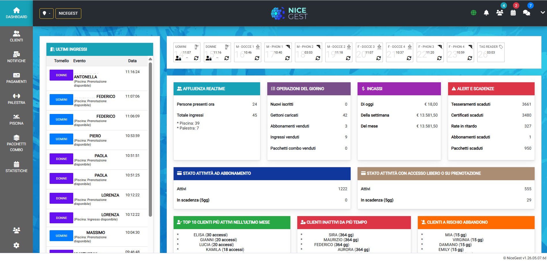Click the location pin button

pos(46,13)
